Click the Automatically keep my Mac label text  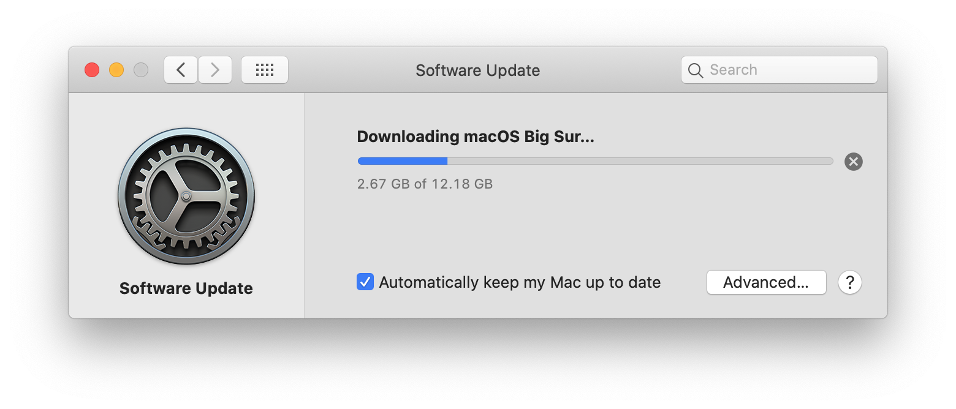pyautogui.click(x=520, y=282)
